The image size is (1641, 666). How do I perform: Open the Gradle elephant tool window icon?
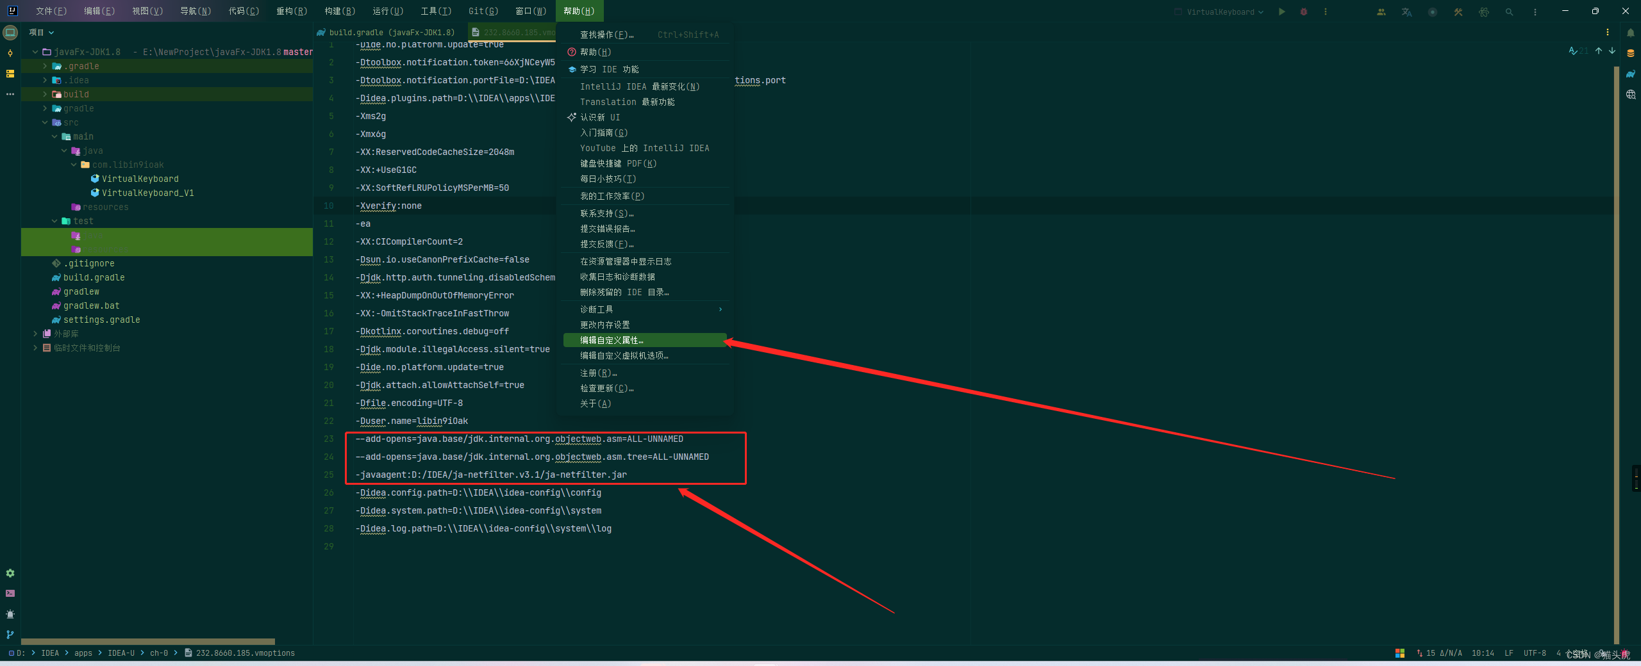(1631, 74)
